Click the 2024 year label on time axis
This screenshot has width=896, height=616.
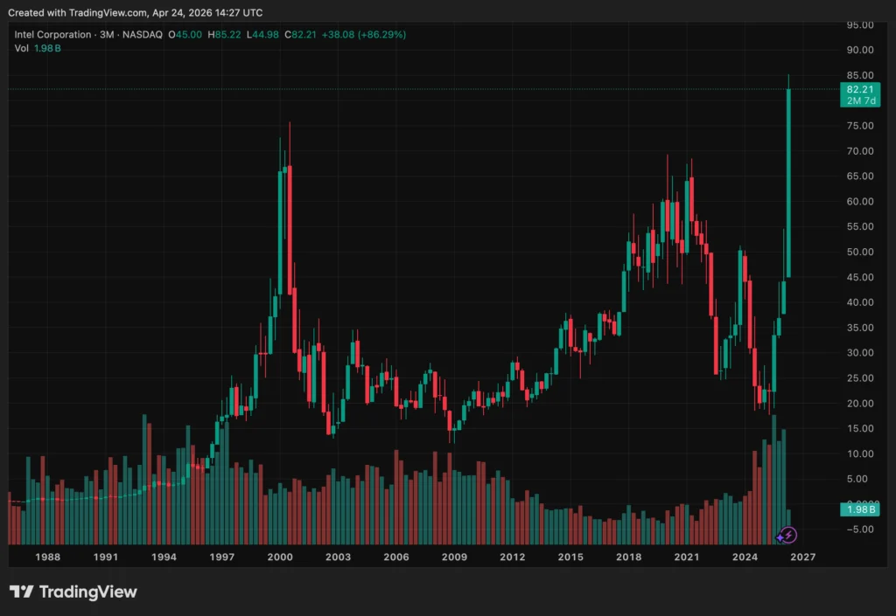tap(745, 557)
